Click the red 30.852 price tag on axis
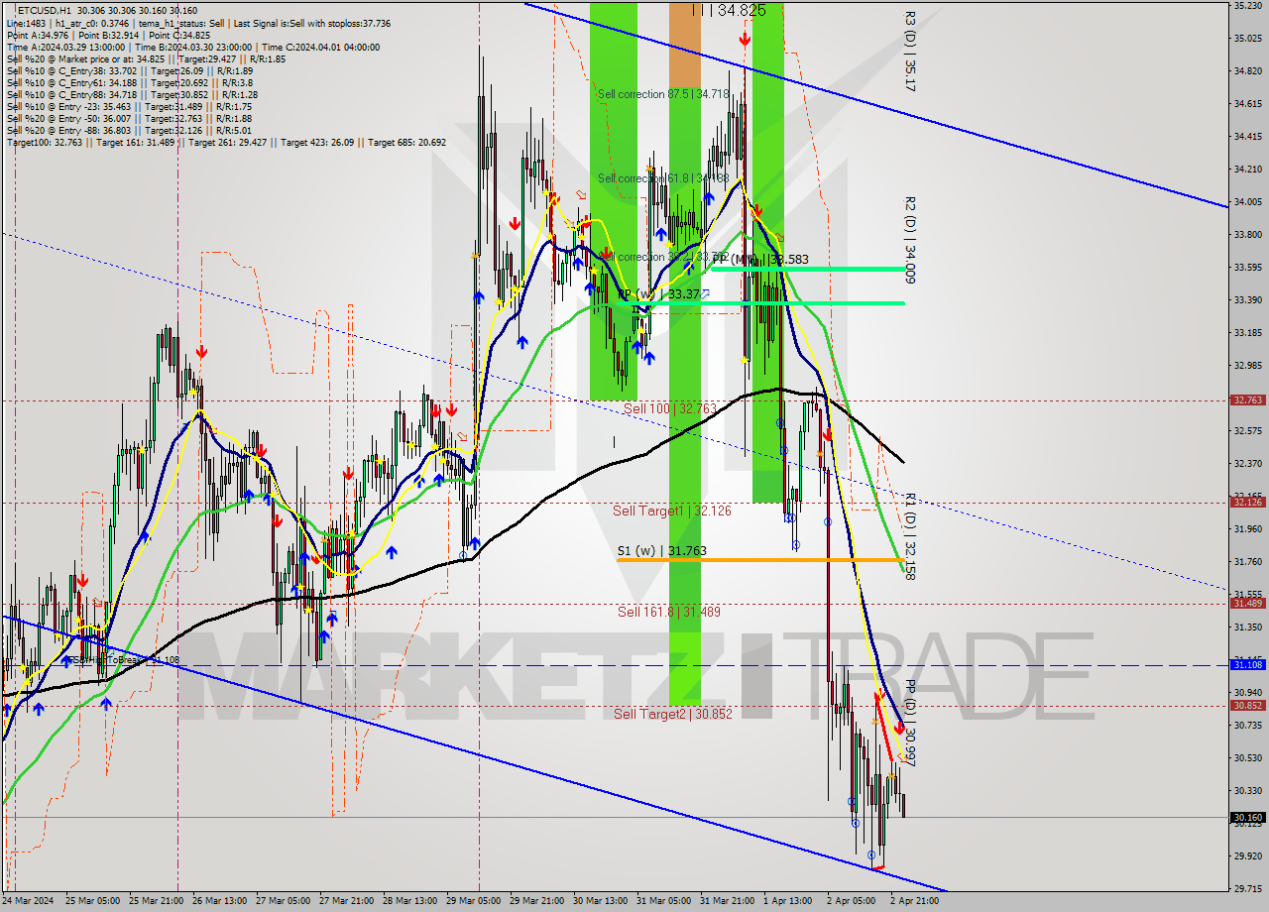Screen dimensions: 1269x912 (1247, 706)
